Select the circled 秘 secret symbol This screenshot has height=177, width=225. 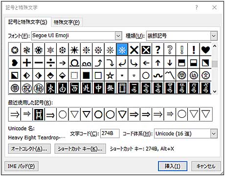point(39,88)
